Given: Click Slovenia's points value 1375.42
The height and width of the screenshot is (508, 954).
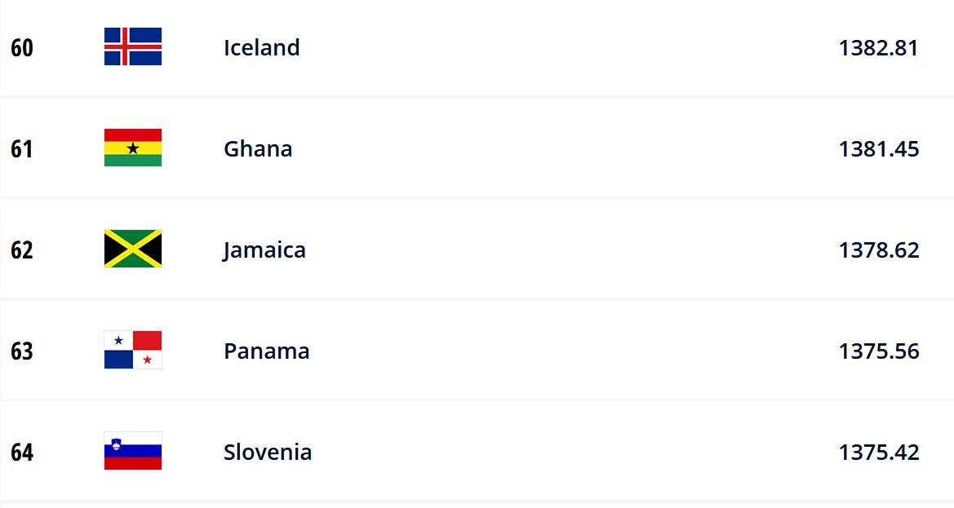Looking at the screenshot, I should [x=879, y=452].
